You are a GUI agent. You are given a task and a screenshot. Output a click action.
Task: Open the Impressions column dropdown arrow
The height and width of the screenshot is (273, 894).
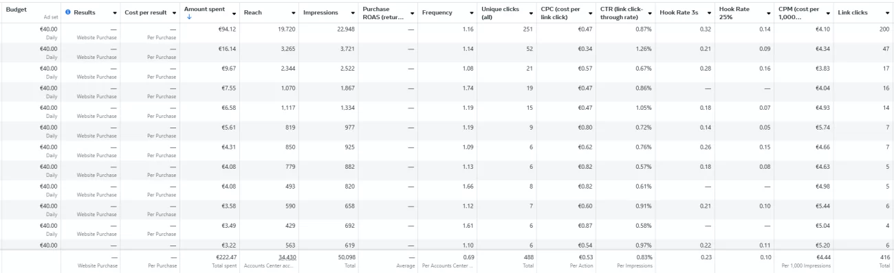pos(353,13)
